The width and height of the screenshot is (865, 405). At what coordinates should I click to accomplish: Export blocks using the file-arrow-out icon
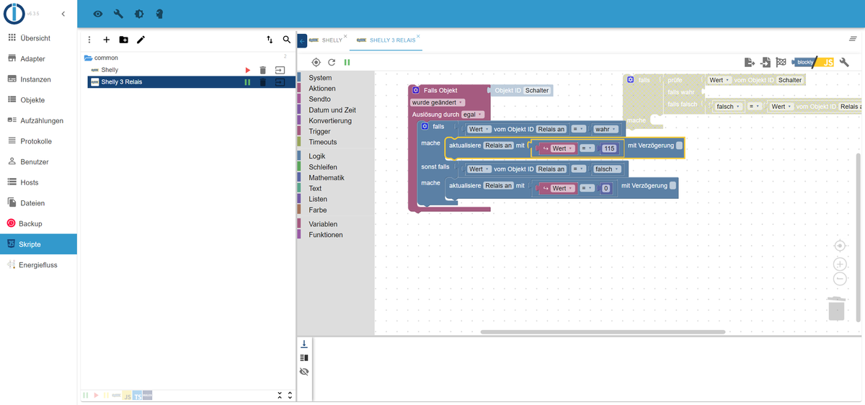point(749,63)
